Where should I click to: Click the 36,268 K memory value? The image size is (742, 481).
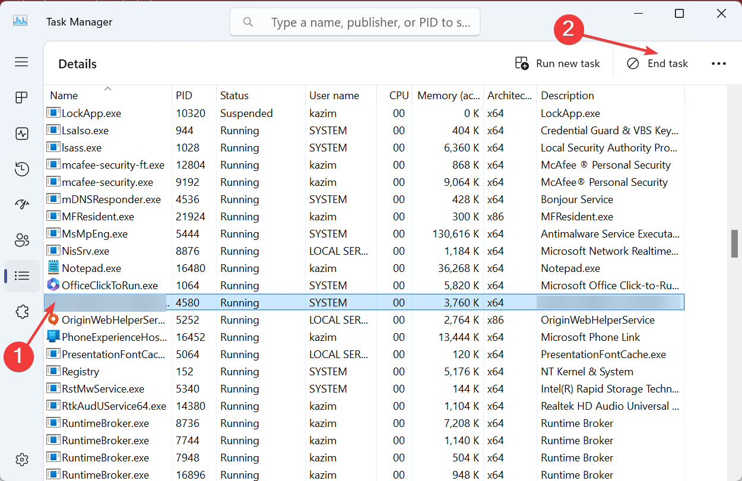pyautogui.click(x=459, y=268)
